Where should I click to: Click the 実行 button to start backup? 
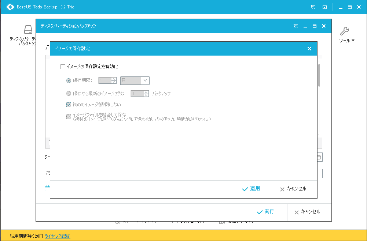[266, 212]
